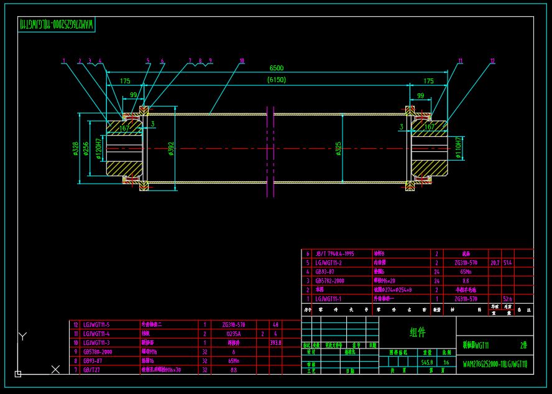Select the ø328 diameter dimension
The image size is (552, 394).
pyautogui.click(x=75, y=149)
